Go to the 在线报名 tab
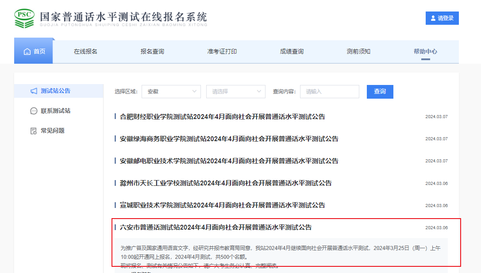481x273 pixels. [85, 51]
